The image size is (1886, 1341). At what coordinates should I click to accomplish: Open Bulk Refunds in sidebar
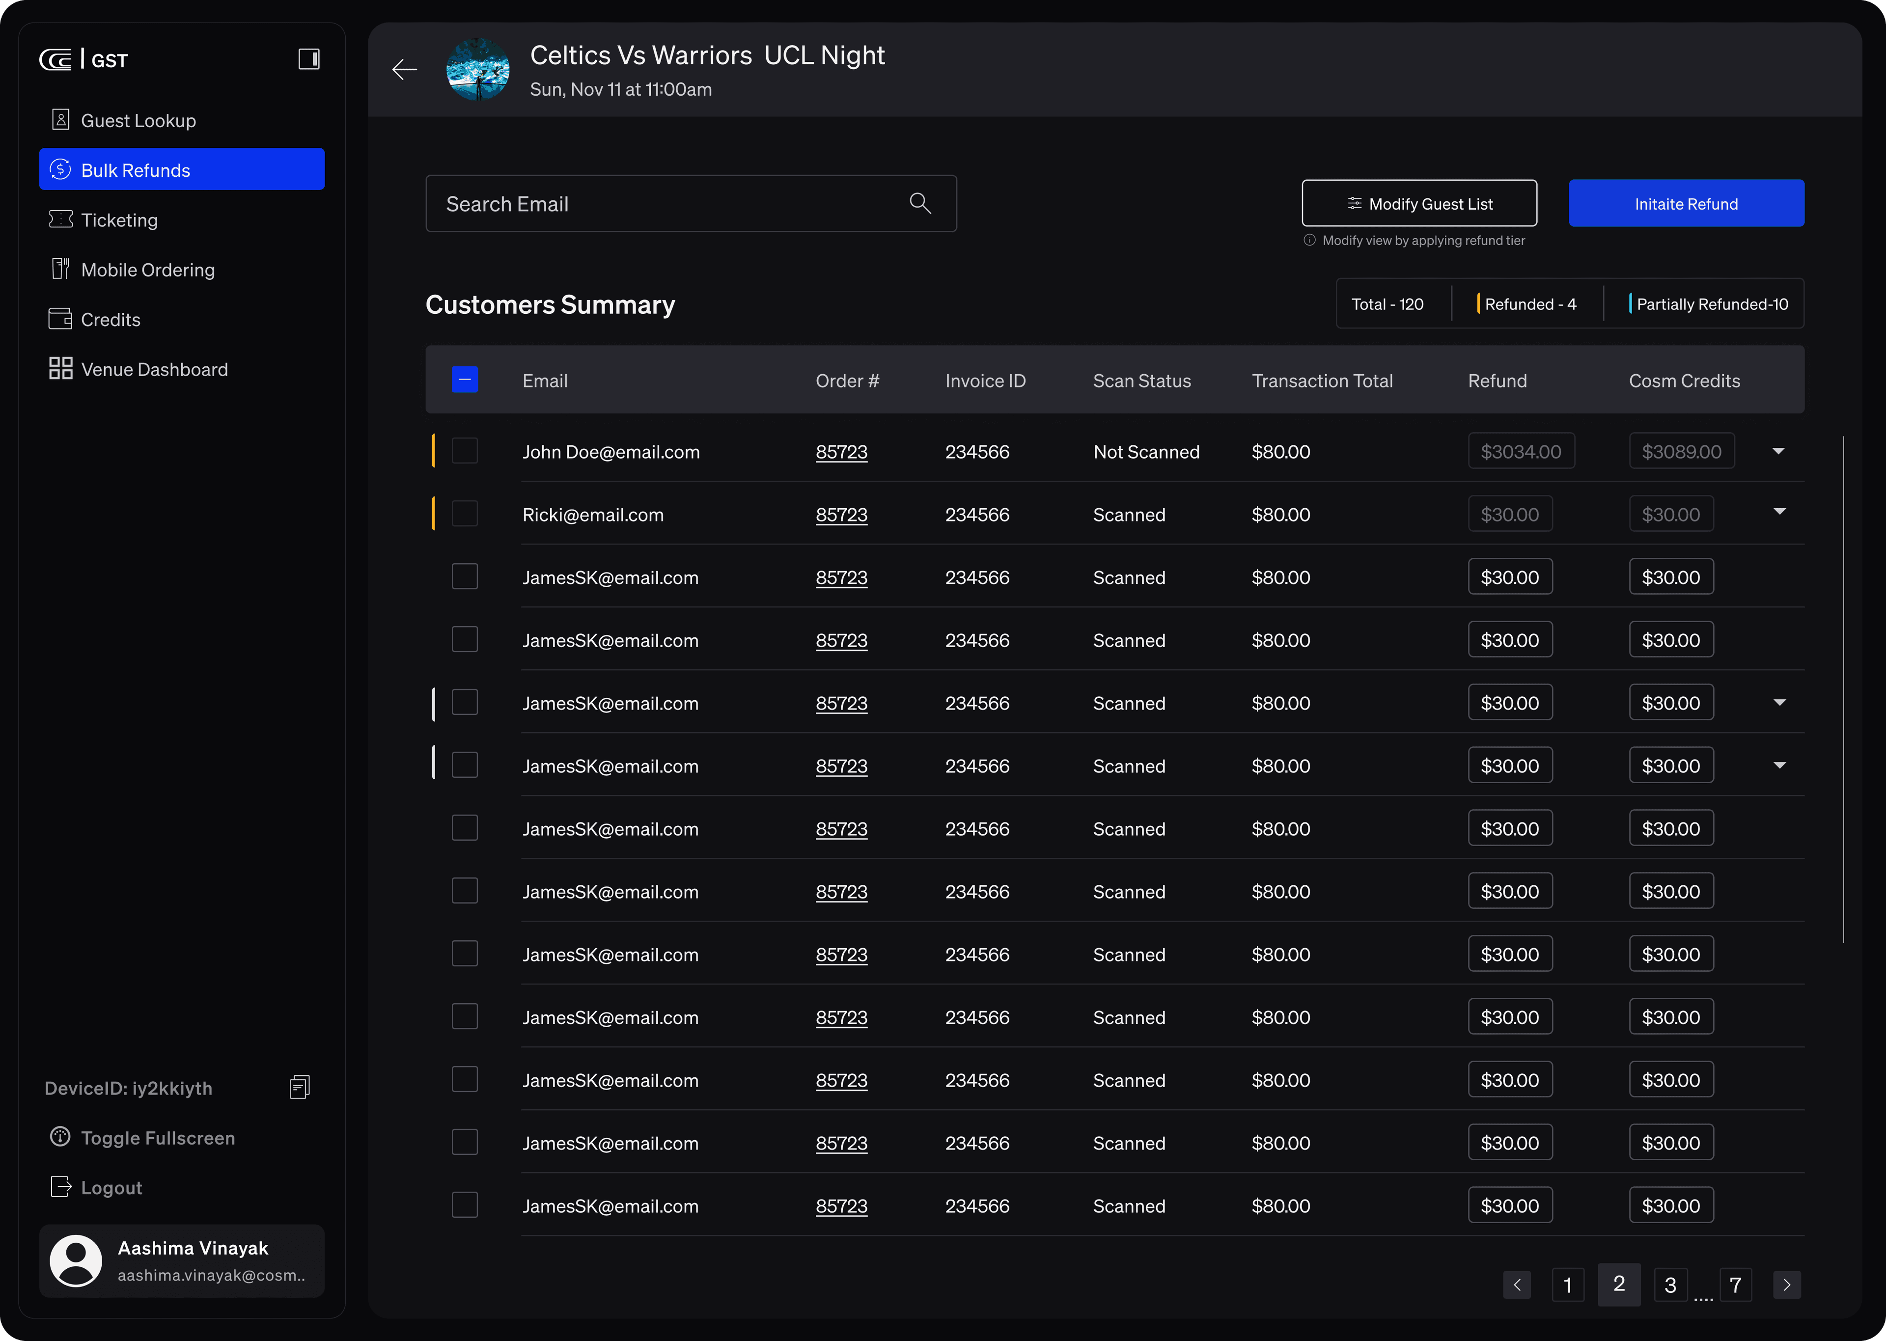pos(182,169)
